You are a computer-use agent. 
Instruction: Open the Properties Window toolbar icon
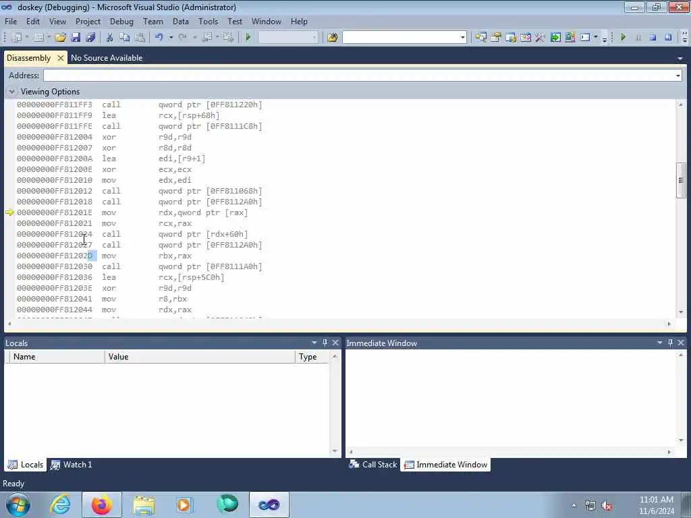[496, 38]
